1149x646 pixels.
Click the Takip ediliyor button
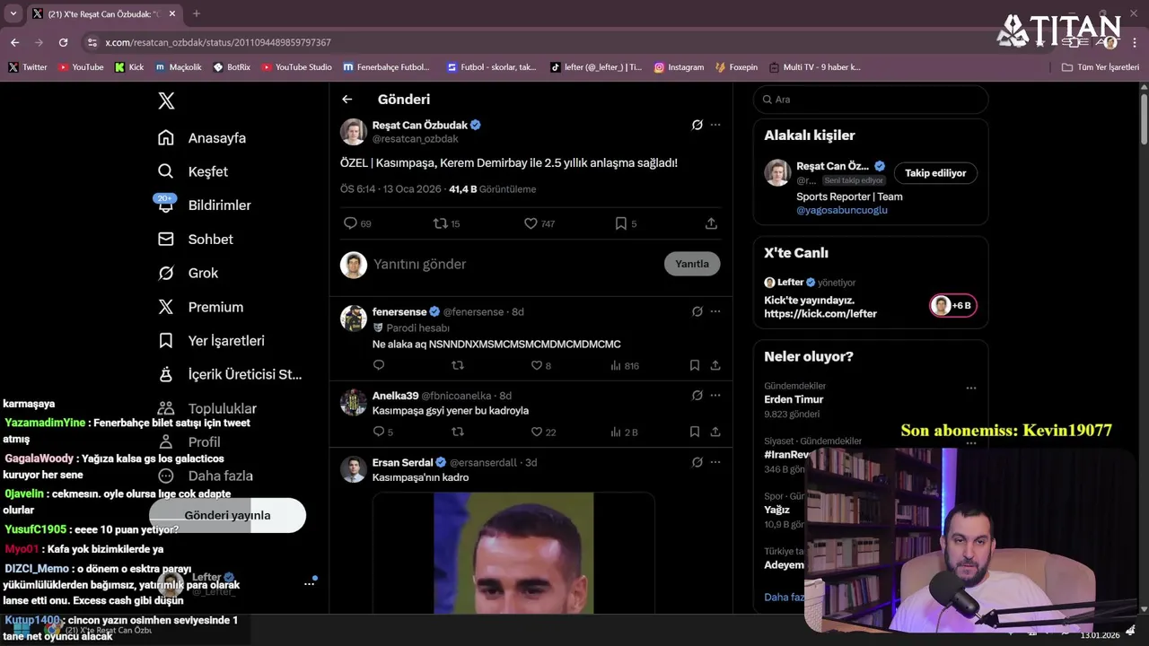pos(935,173)
